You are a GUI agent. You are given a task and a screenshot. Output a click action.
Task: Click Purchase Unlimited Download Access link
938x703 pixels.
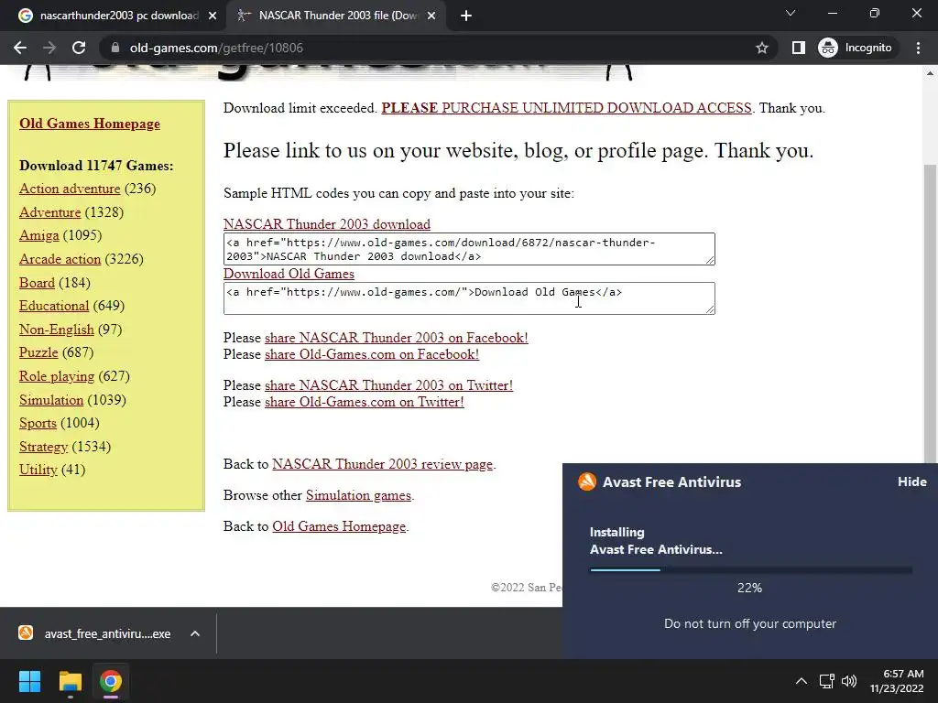click(566, 108)
